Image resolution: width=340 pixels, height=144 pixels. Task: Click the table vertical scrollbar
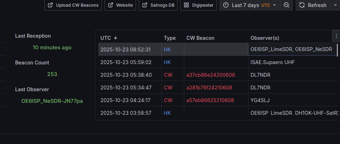[x=338, y=50]
